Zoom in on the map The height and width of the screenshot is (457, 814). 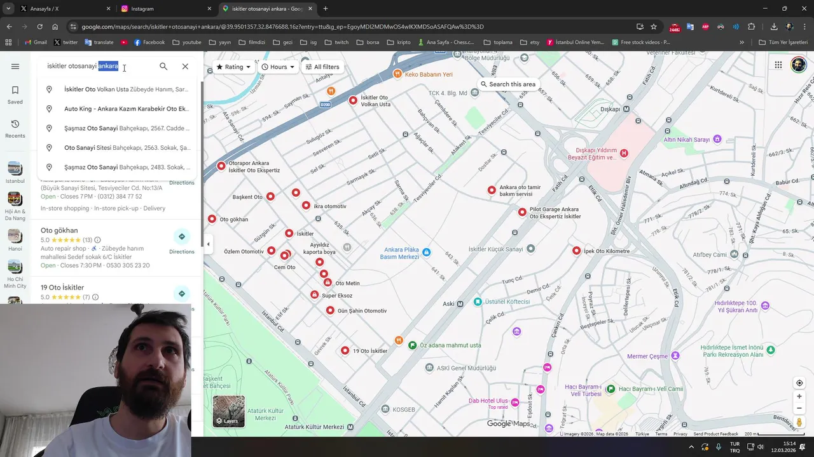click(799, 397)
